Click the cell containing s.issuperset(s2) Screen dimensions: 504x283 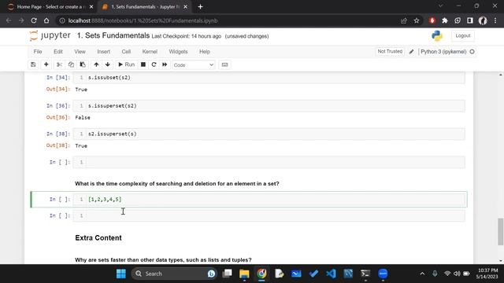[x=269, y=106]
